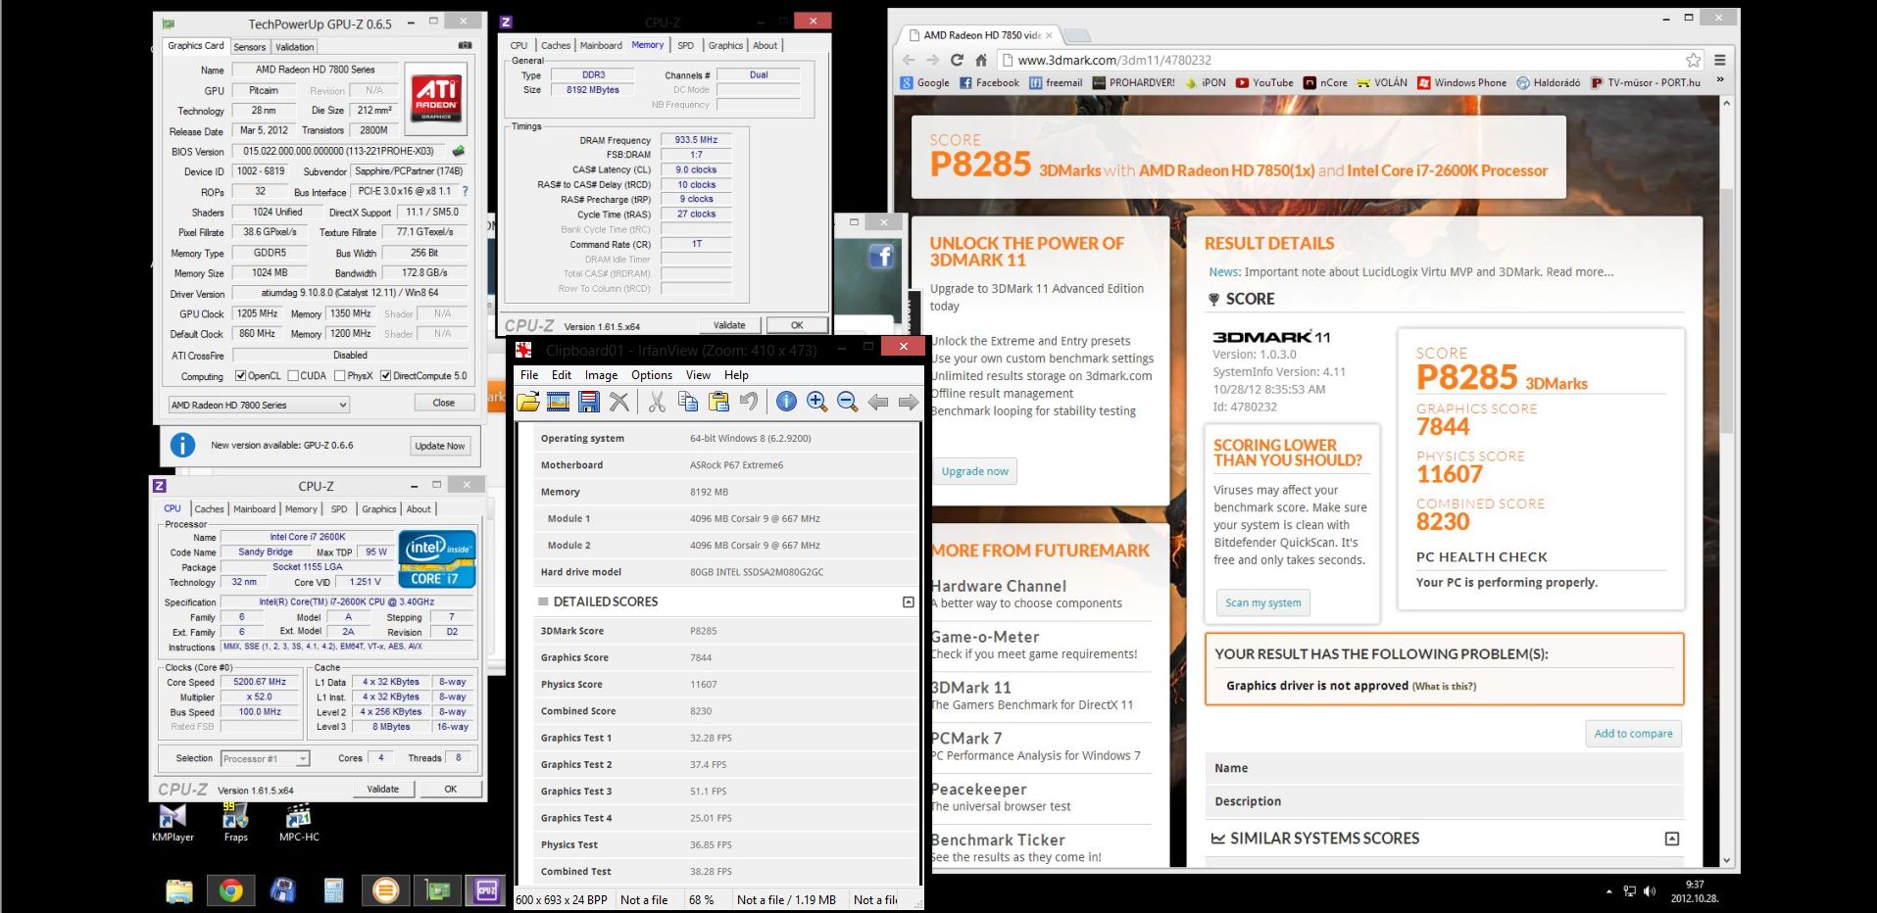Click the IrfanView Undo arrow icon

749,401
